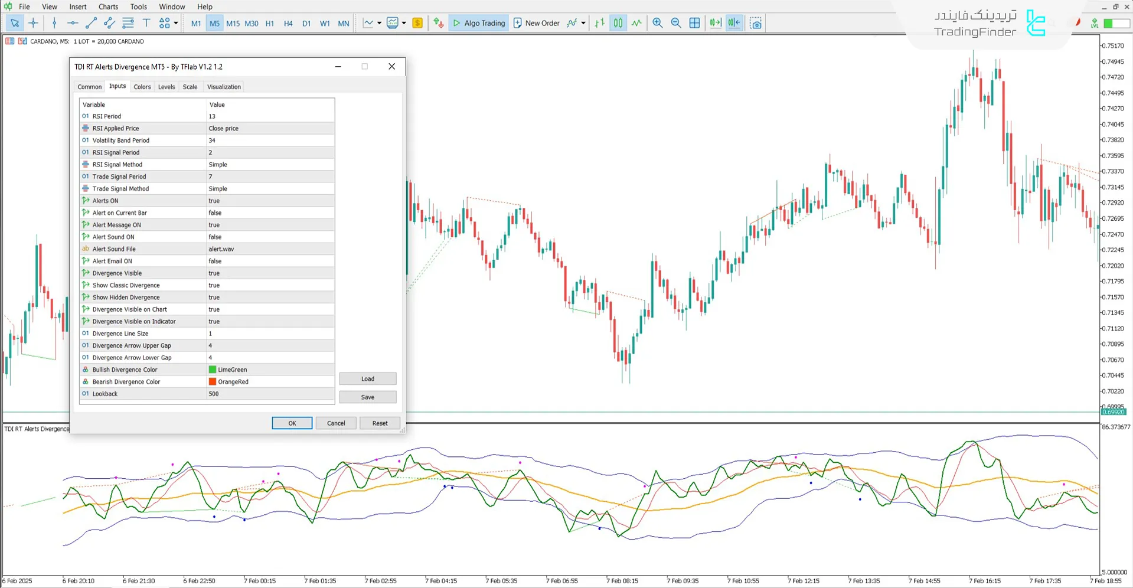Draw a trendline on the chart
Image resolution: width=1133 pixels, height=588 pixels.
(90, 23)
